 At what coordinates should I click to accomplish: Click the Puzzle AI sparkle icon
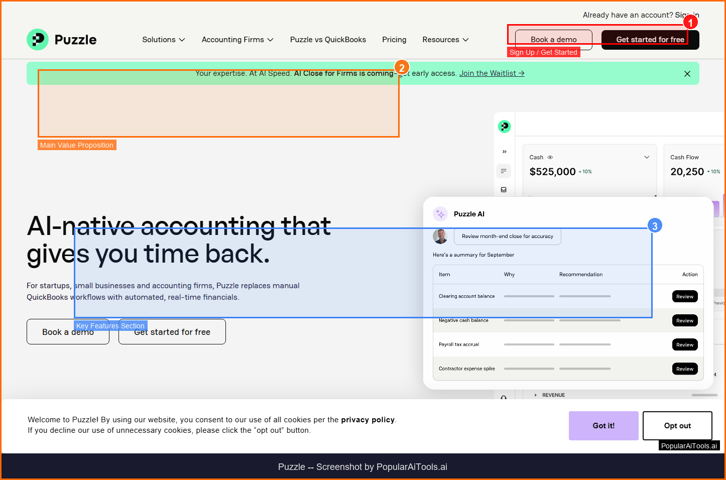coord(440,214)
